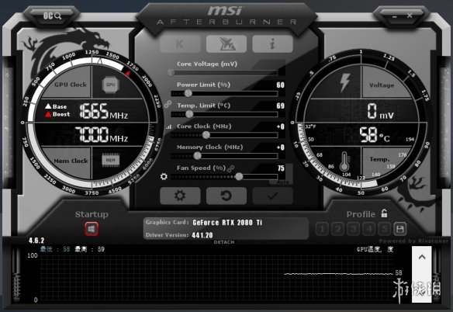Minimize the Afterburner window
The width and height of the screenshot is (453, 312).
tap(394, 16)
